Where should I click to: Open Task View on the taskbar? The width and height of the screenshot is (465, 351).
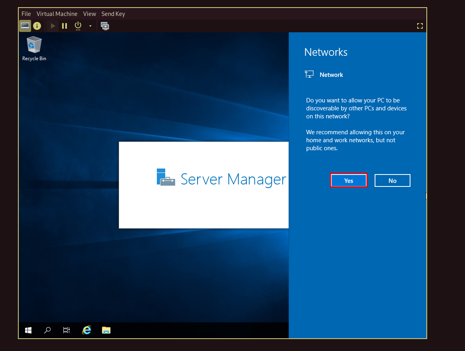pos(66,330)
